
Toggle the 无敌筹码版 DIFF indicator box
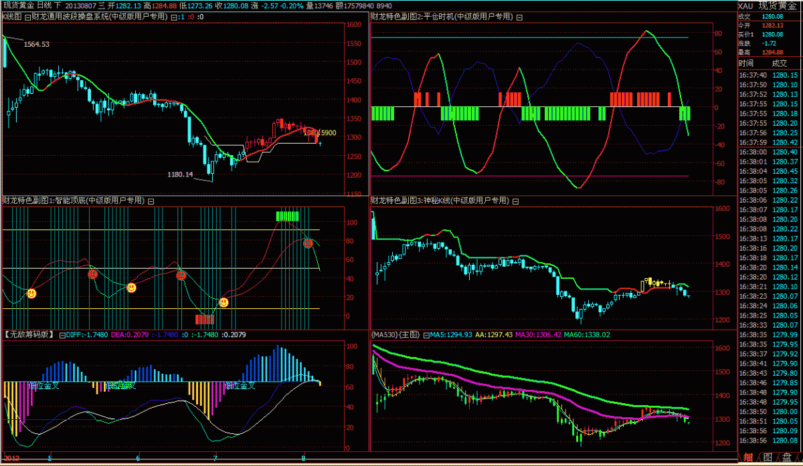(62, 334)
